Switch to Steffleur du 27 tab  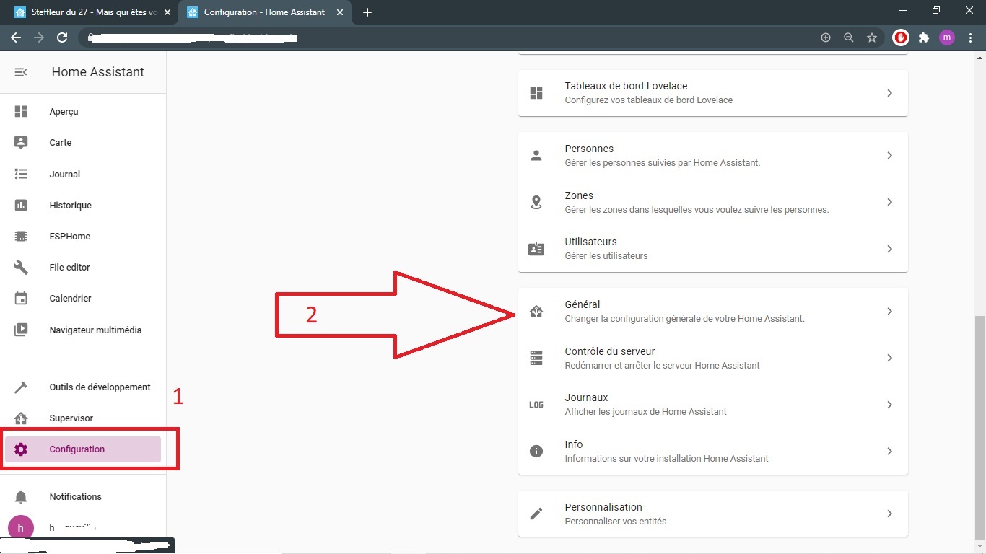pyautogui.click(x=94, y=12)
